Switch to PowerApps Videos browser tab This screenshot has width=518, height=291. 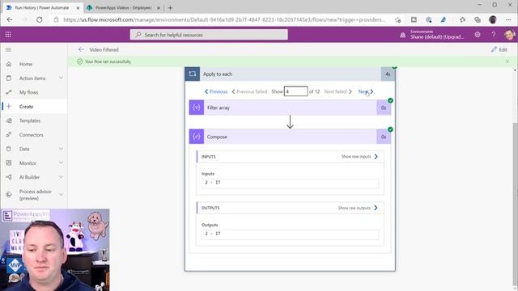click(x=123, y=7)
